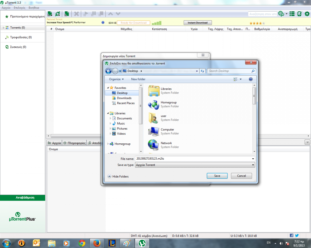Screen dimensions: 311x248
Task: Click the help question mark icon
Action: coord(251,79)
